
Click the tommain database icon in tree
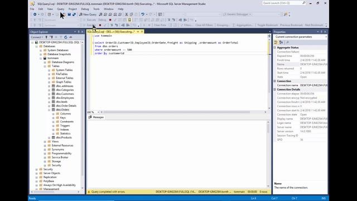[x=45, y=58]
